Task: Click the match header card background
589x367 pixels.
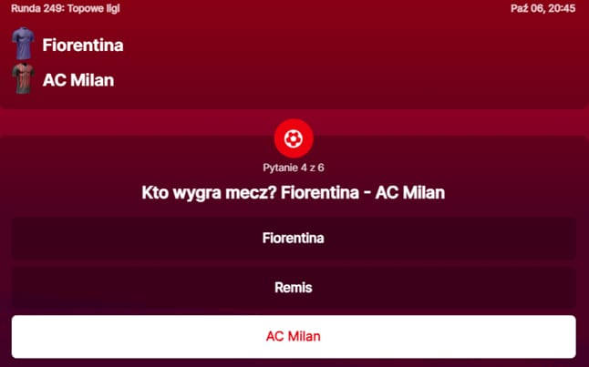Action: pos(365,62)
